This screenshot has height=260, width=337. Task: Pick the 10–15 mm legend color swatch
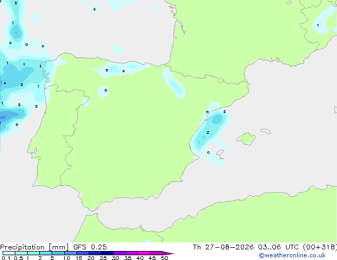coord(71,253)
